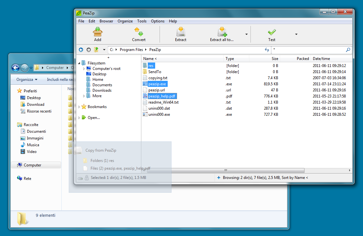Open dropdown arrow next to Test
363x236 pixels.
(x=296, y=34)
